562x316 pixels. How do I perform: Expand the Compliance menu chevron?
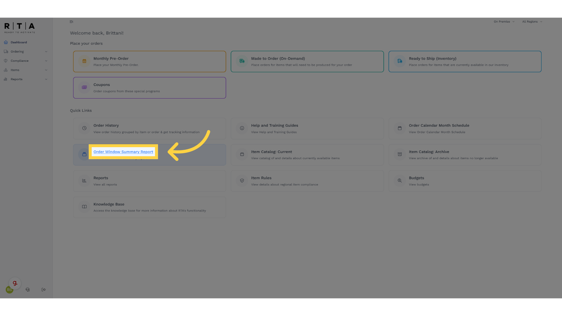coord(46,61)
